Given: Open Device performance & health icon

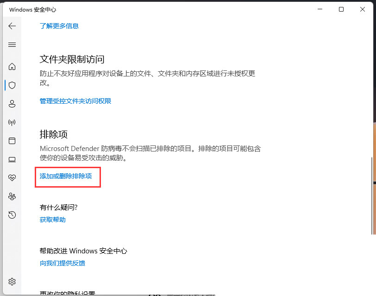Looking at the screenshot, I should (x=12, y=178).
